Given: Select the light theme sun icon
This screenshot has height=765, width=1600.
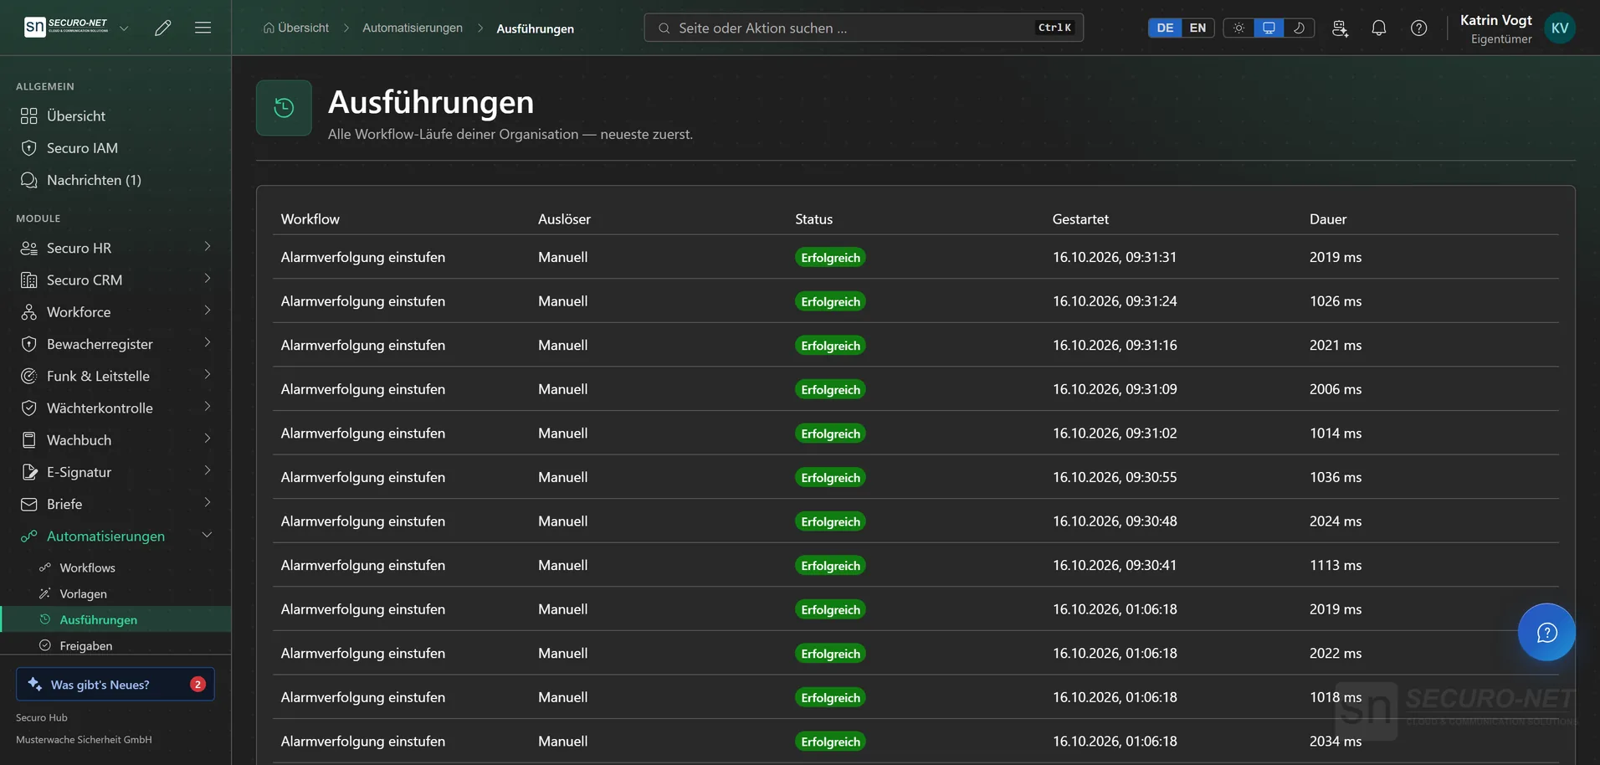Looking at the screenshot, I should point(1238,28).
